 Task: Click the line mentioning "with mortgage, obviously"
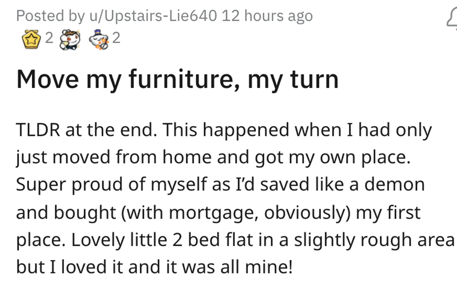tap(218, 211)
